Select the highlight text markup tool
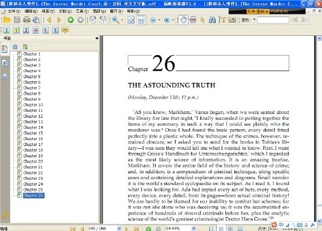Viewport: 322px width, 231px height. point(16,30)
